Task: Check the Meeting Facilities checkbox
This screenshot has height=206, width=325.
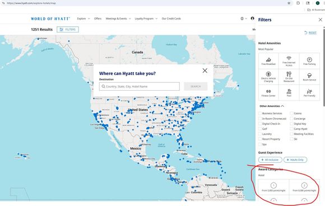Action: [x=291, y=134]
